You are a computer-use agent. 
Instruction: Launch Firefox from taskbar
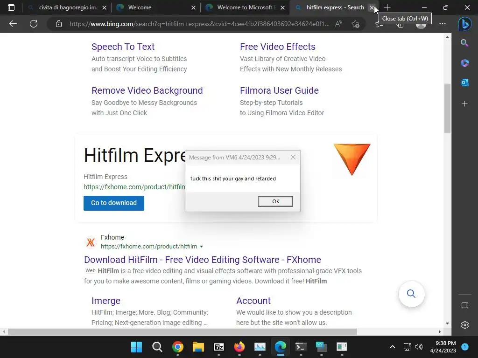(239, 347)
